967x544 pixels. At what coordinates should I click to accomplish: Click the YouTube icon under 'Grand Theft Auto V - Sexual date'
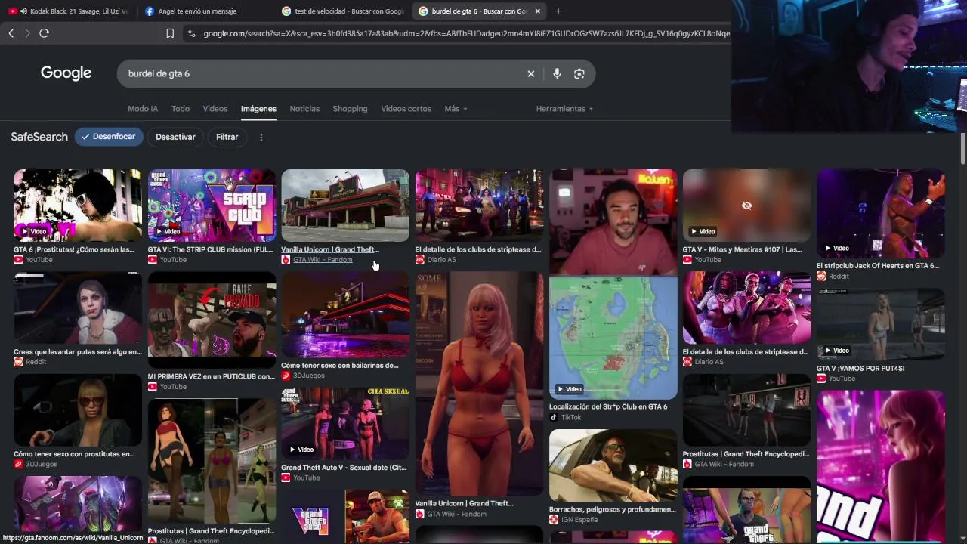pyautogui.click(x=286, y=478)
